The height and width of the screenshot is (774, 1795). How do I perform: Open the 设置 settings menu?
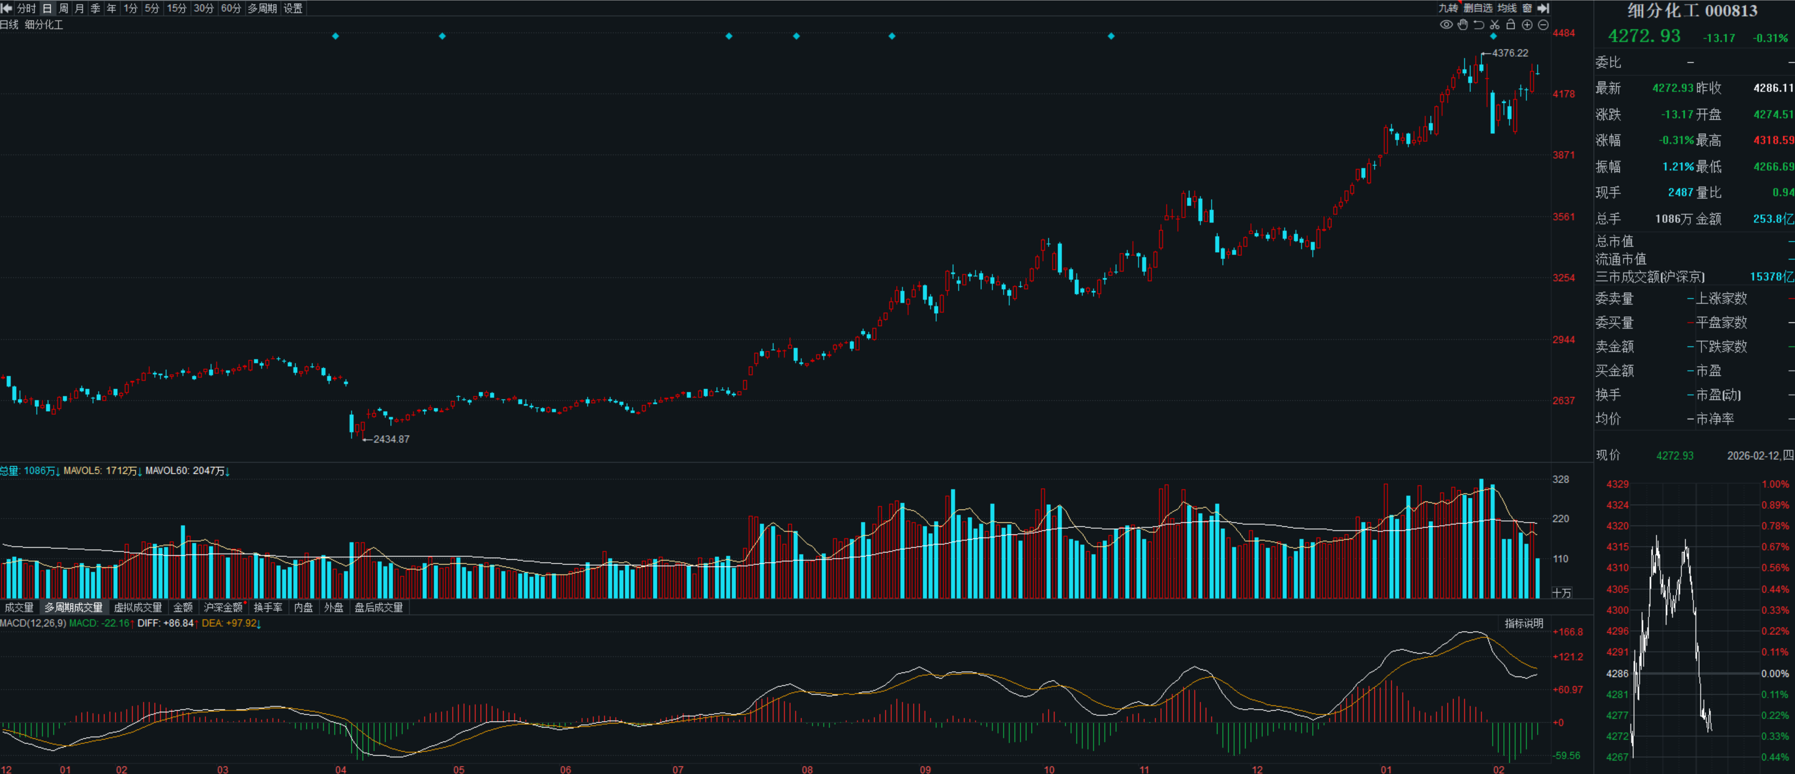point(293,9)
